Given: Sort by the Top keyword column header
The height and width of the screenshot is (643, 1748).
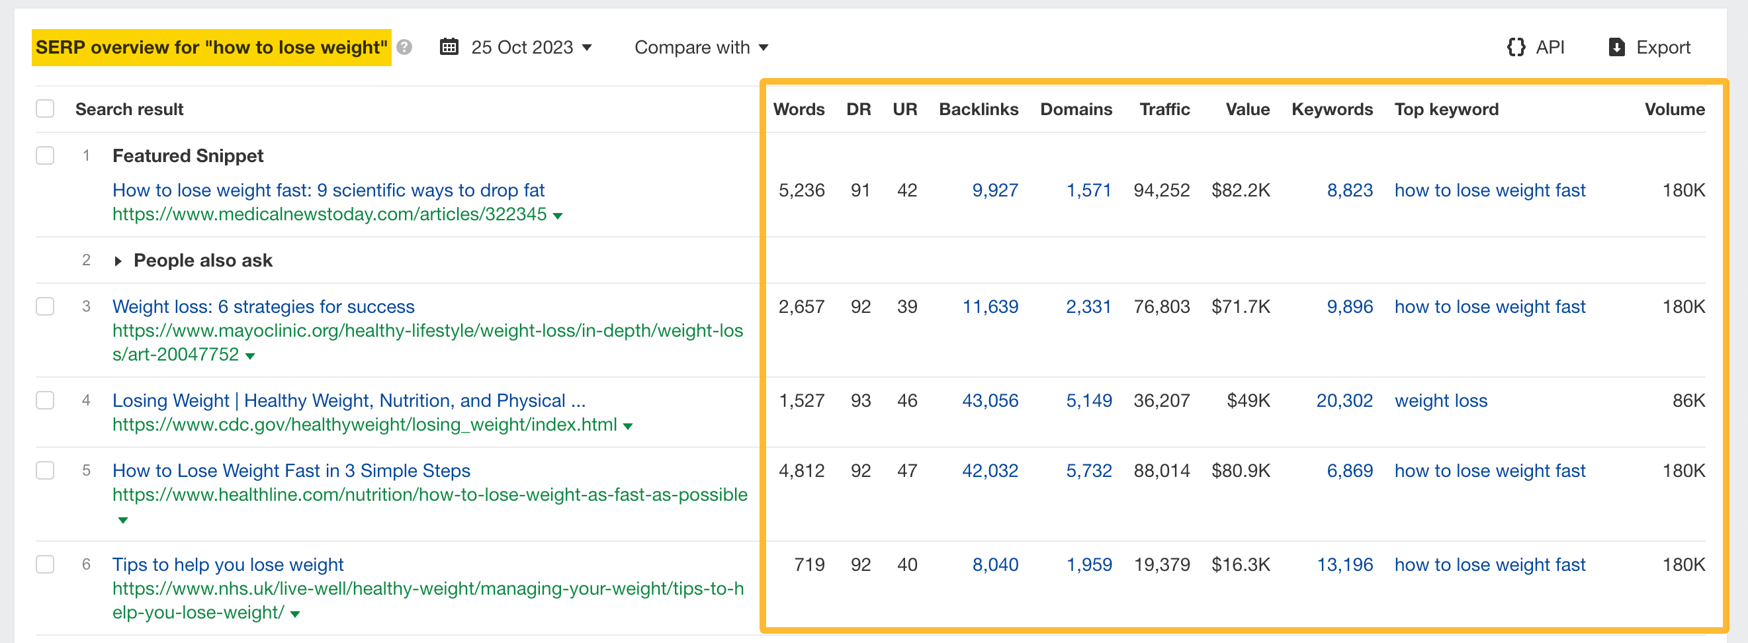Looking at the screenshot, I should (1446, 109).
